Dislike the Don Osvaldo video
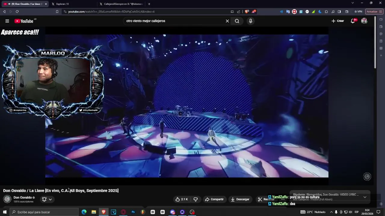The height and width of the screenshot is (216, 385). (x=196, y=199)
